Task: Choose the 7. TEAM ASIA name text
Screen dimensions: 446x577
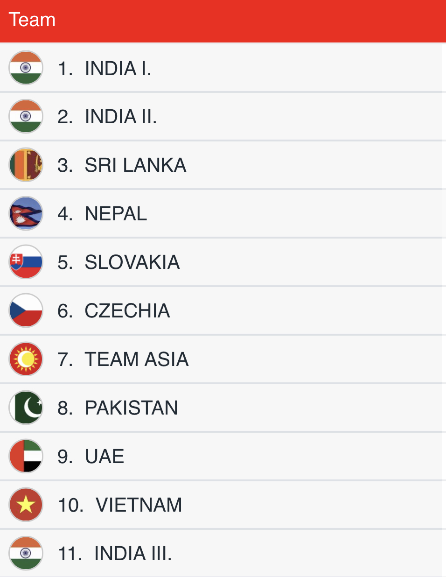Action: point(123,359)
